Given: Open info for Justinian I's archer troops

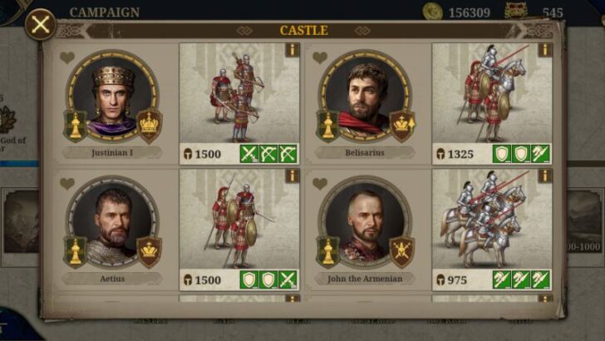Looking at the screenshot, I should [x=293, y=50].
